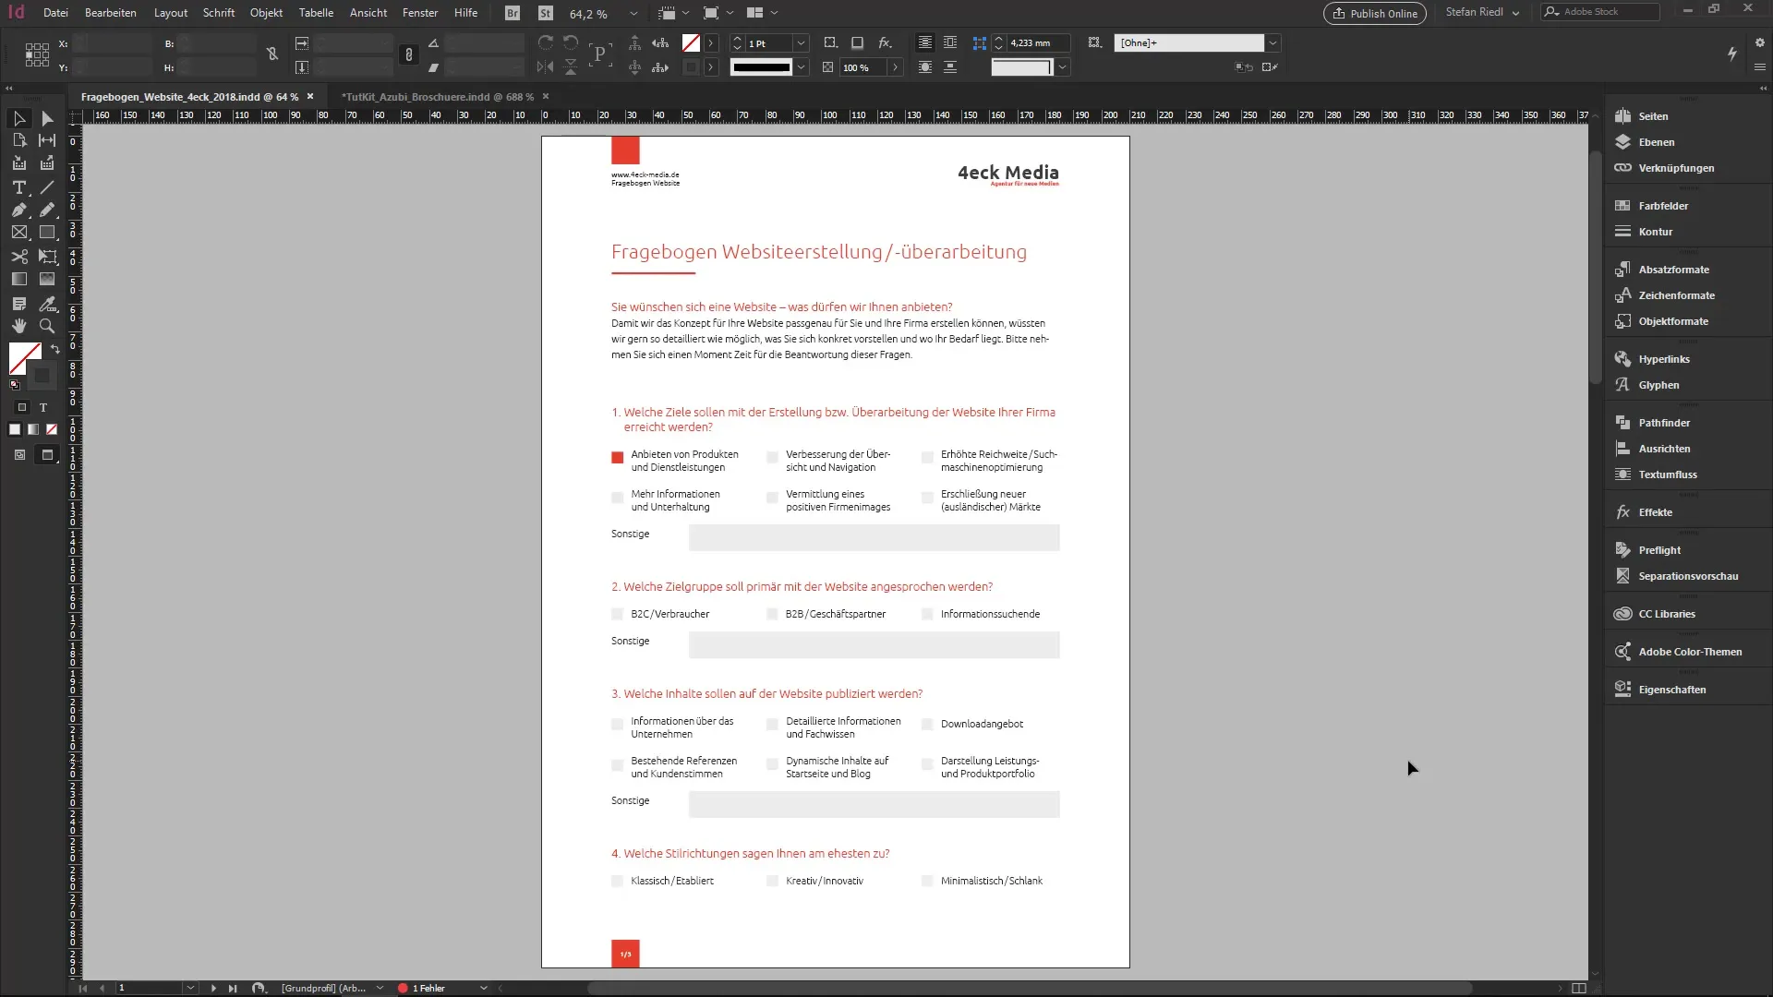1773x997 pixels.
Task: Toggle constrain proportions chain for width and height
Action: click(272, 54)
